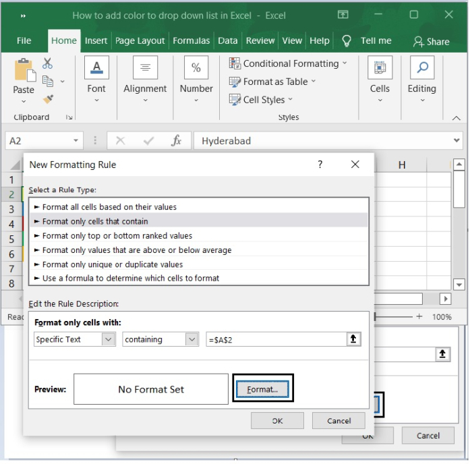The width and height of the screenshot is (472, 464).
Task: Click the dialog help question mark
Action: click(x=320, y=165)
